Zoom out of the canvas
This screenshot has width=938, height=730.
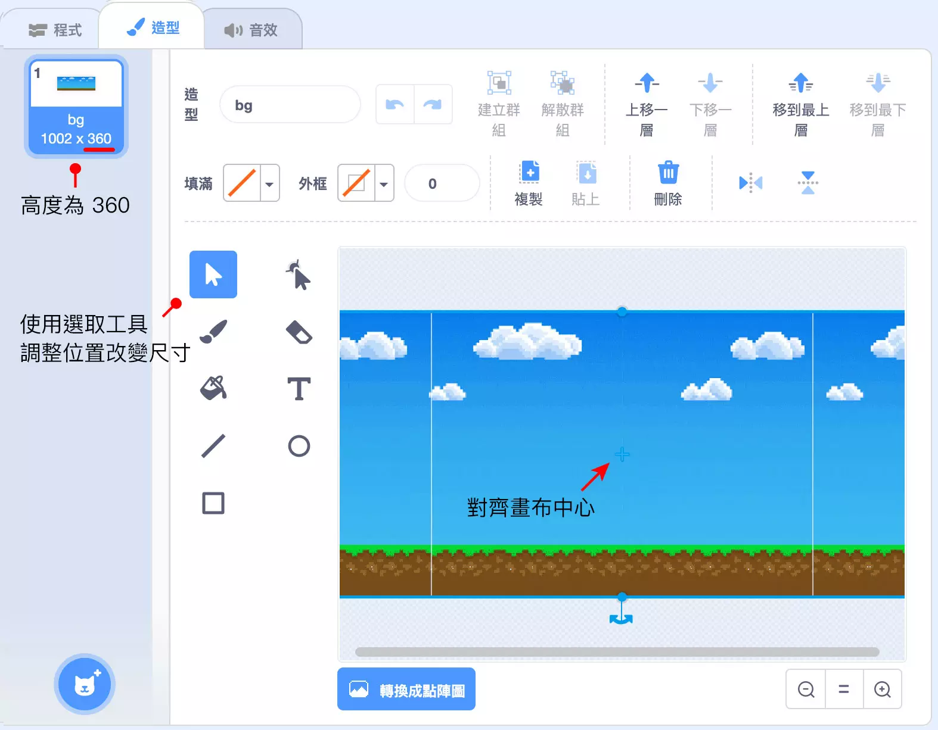[806, 689]
